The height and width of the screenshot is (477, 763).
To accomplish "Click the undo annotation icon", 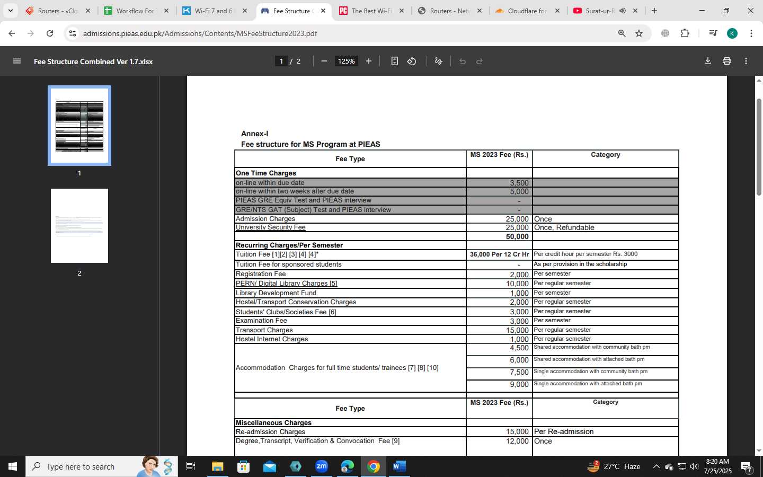I will click(x=463, y=61).
